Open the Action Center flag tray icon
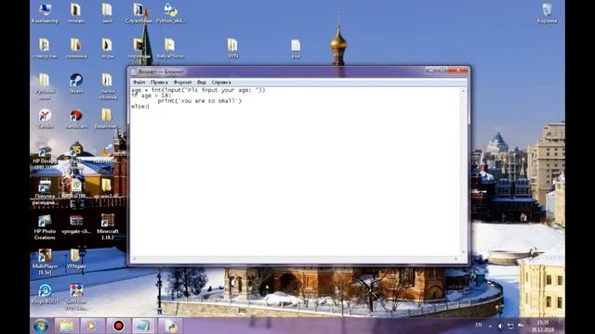 click(x=521, y=326)
